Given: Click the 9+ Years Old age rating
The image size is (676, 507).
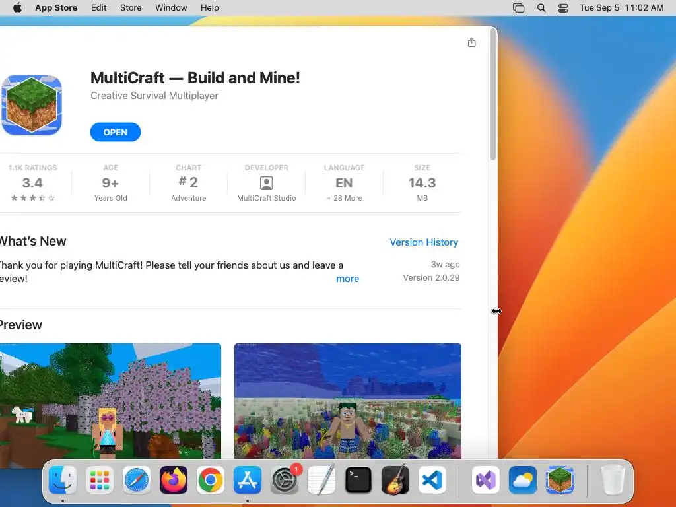Looking at the screenshot, I should (x=110, y=184).
